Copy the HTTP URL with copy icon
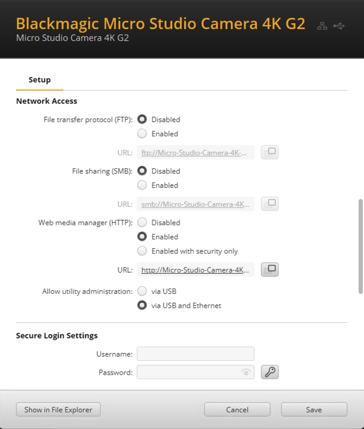Viewport: 364px width, 429px height. point(270,270)
